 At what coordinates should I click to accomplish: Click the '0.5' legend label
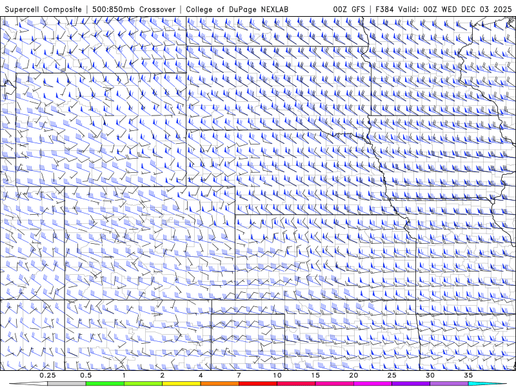tap(86, 375)
